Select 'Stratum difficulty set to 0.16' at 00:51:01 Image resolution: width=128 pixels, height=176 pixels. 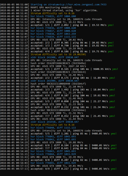[x=37, y=13]
